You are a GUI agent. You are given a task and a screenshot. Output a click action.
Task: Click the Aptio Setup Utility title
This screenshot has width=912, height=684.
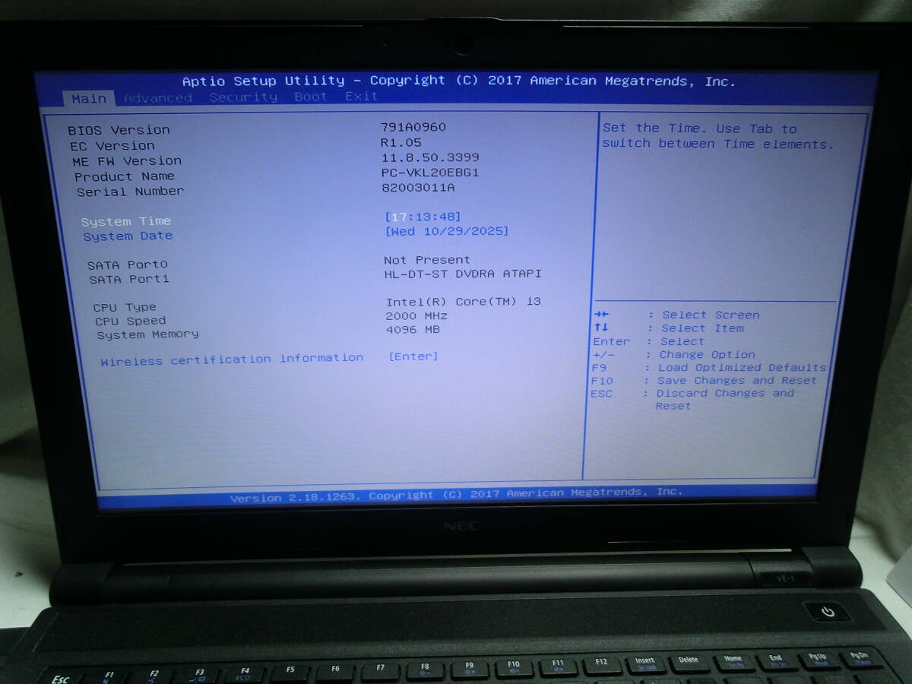pyautogui.click(x=459, y=81)
